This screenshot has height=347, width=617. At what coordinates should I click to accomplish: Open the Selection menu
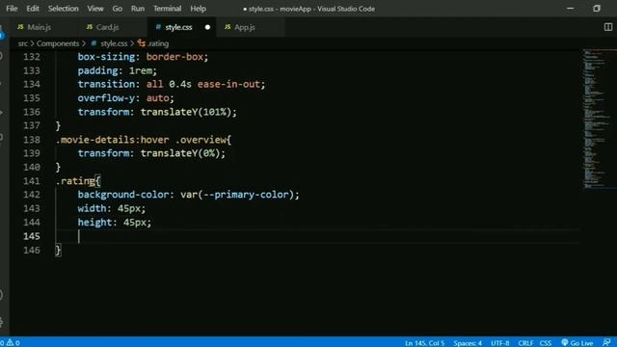pyautogui.click(x=64, y=9)
